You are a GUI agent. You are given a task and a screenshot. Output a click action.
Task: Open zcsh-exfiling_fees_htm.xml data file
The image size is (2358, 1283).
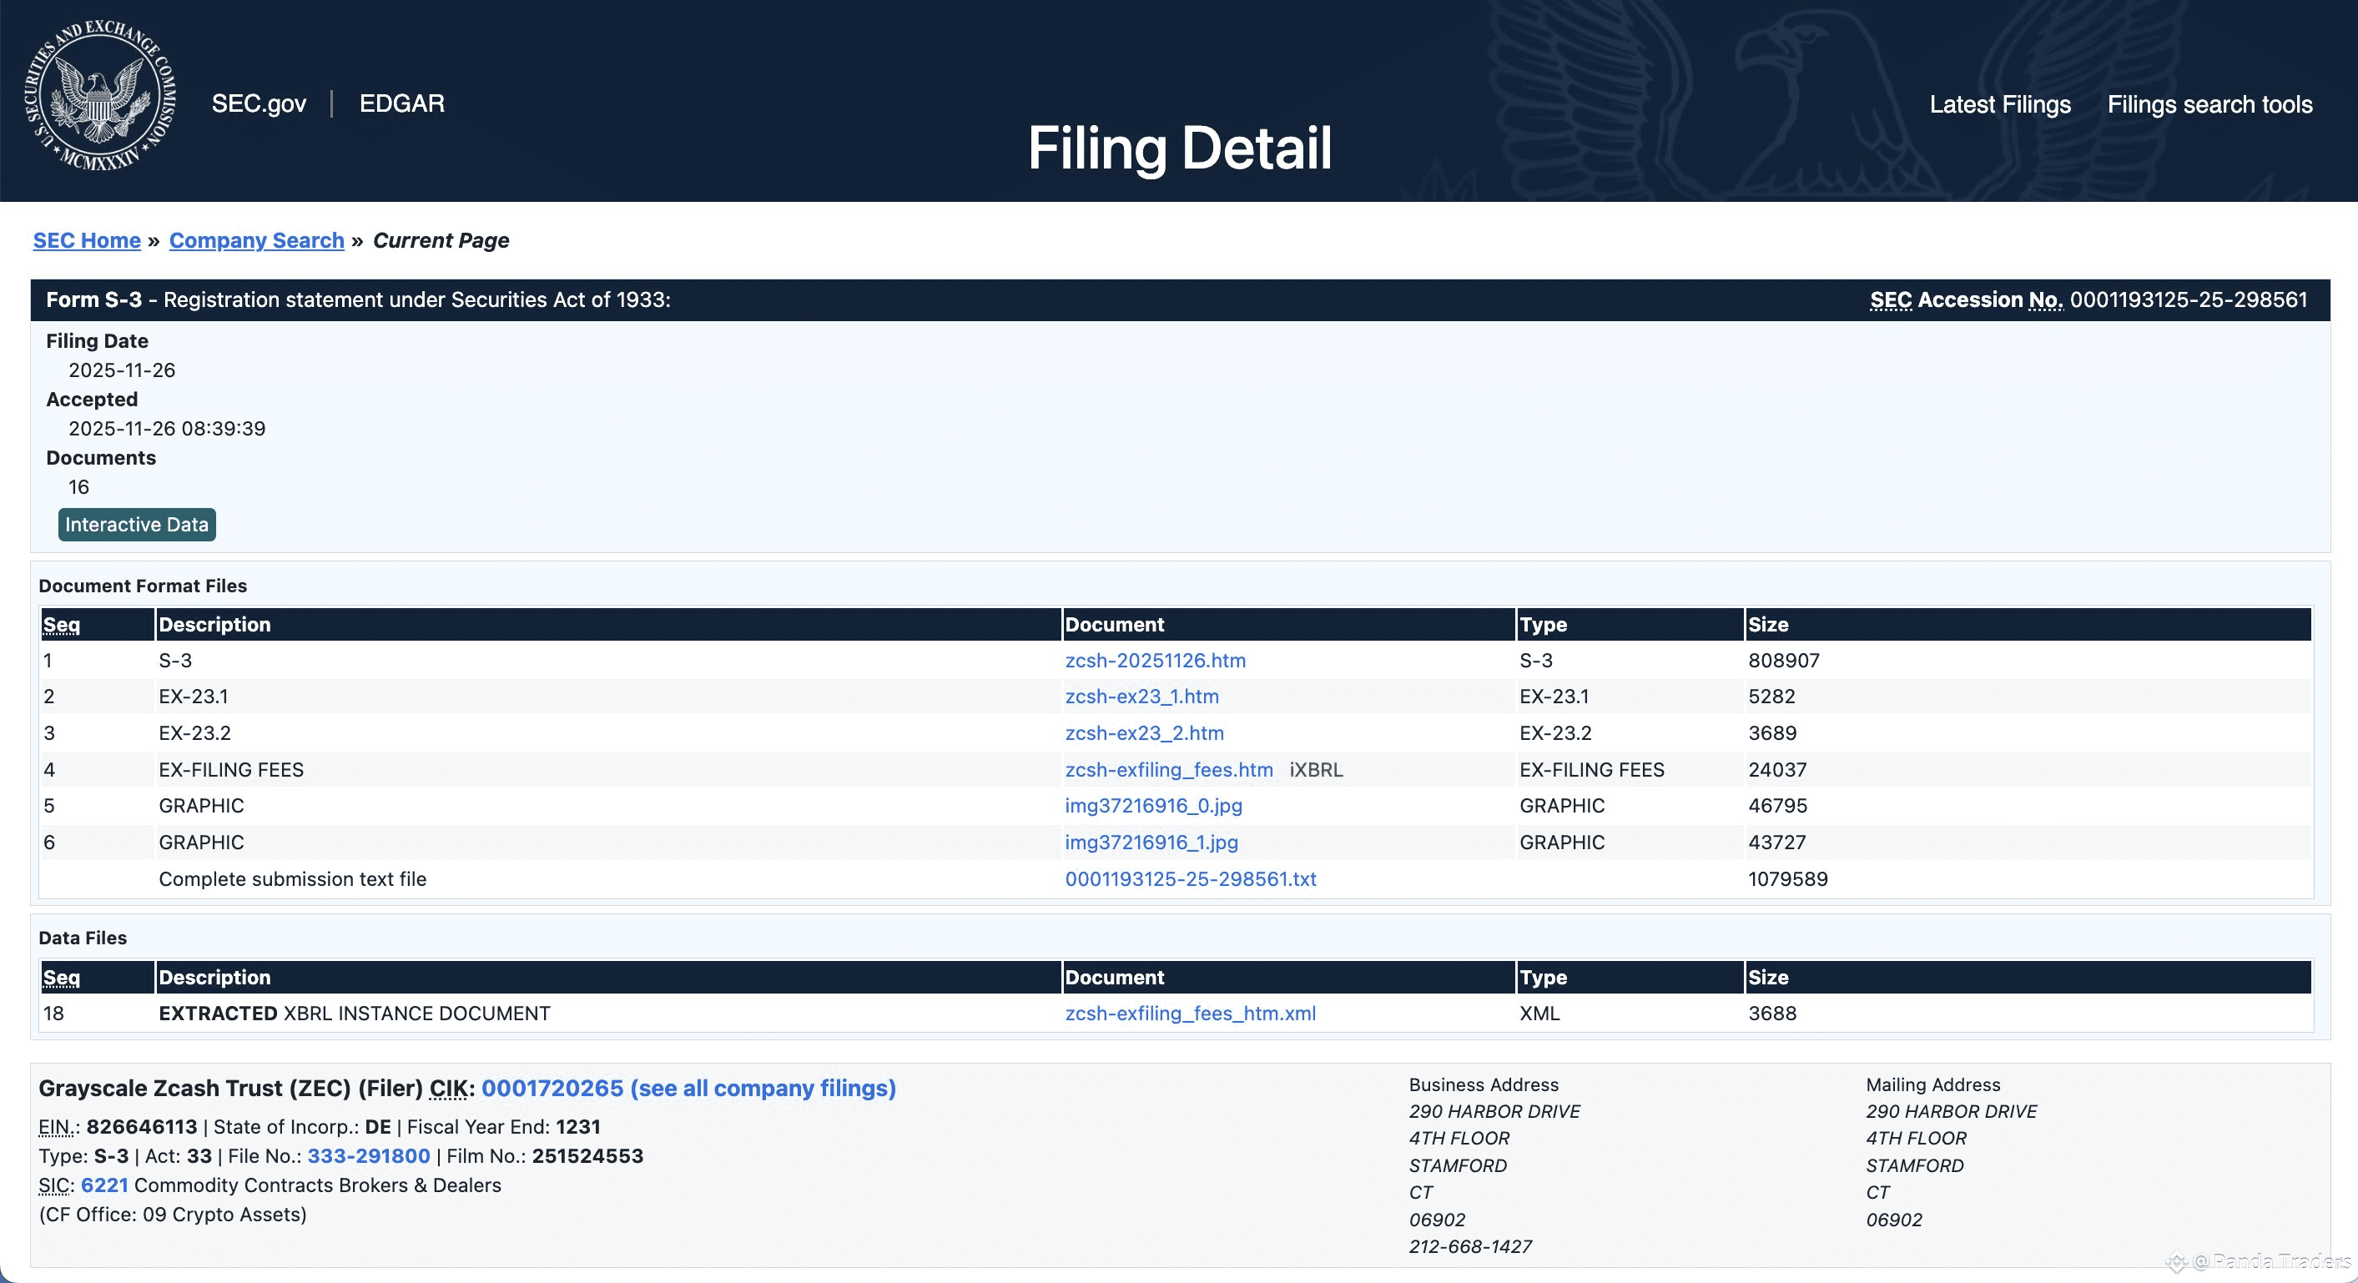click(x=1190, y=1013)
